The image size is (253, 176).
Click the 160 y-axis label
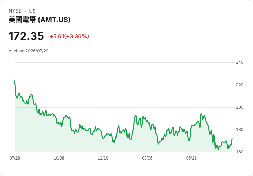[240, 152]
